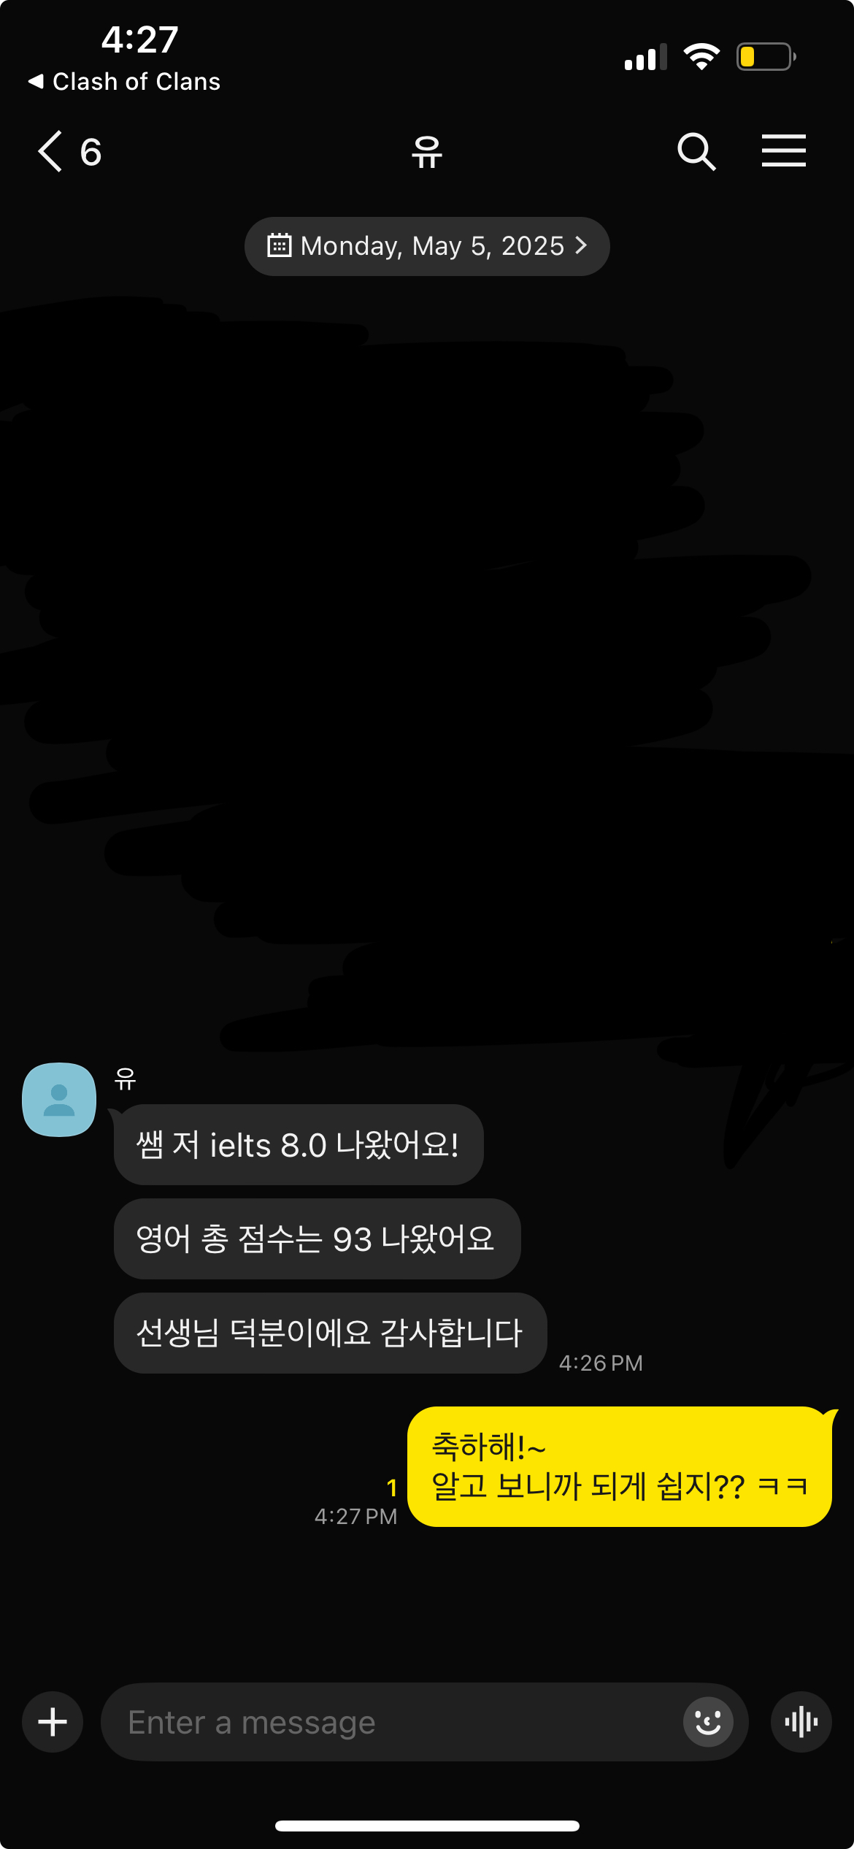
Task: Select the message mentioning 93 score
Action: click(317, 1239)
